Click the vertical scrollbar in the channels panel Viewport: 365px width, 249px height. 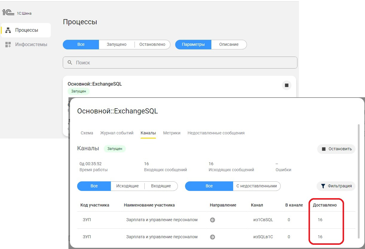359,180
